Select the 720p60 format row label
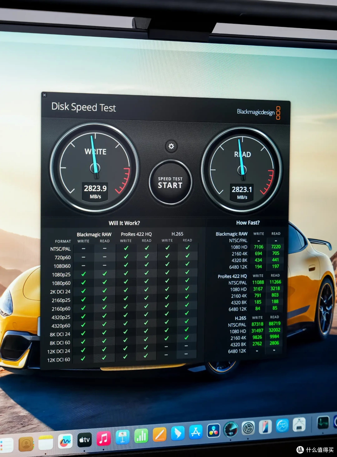This screenshot has width=337, height=457. (62, 258)
